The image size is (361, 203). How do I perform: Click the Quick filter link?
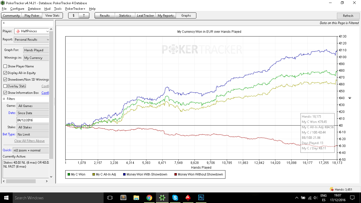(x=7, y=150)
